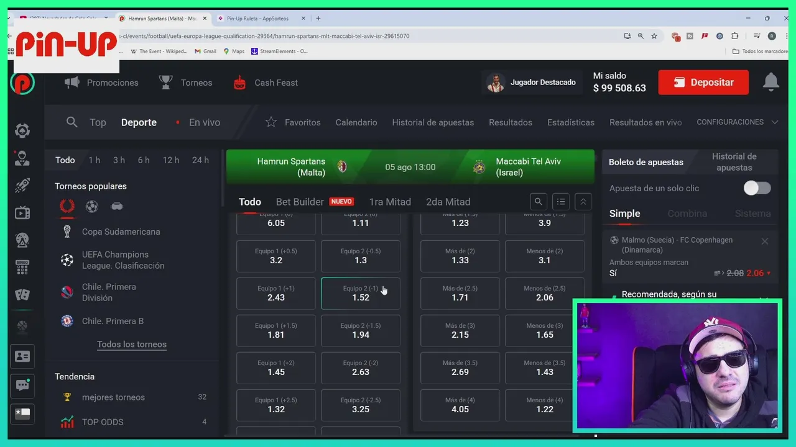Viewport: 796px width, 447px height.
Task: Open chat support icon in sidebar
Action: point(22,386)
